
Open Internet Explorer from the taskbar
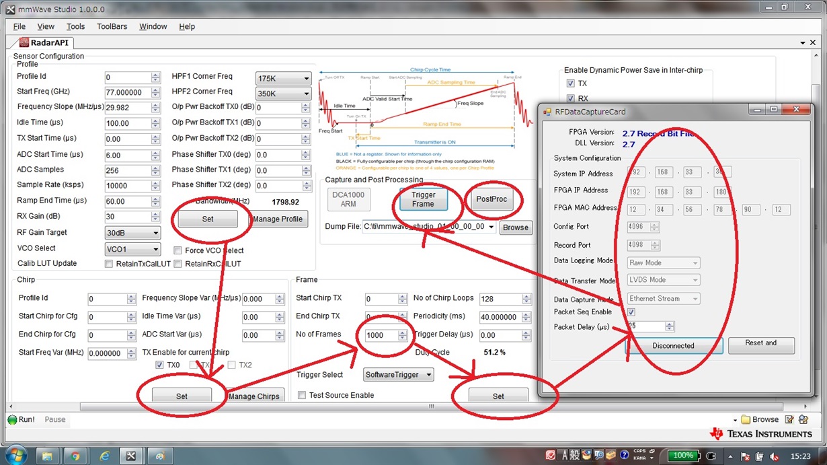tap(104, 456)
